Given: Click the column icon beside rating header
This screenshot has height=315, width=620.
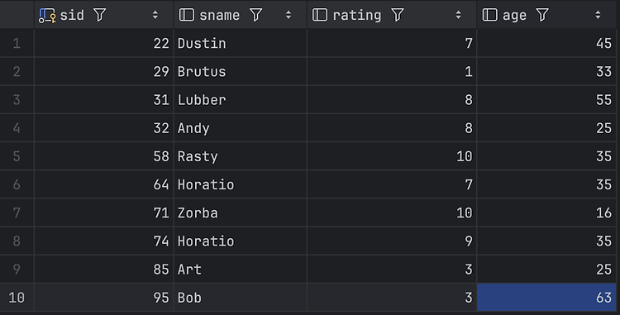Looking at the screenshot, I should coord(320,15).
